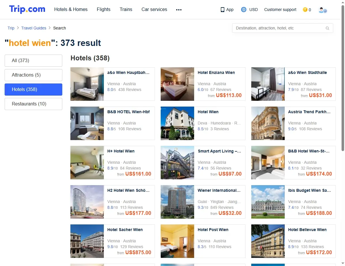Image resolution: width=345 pixels, height=266 pixels.
Task: Click the globe language icon
Action: 243,10
